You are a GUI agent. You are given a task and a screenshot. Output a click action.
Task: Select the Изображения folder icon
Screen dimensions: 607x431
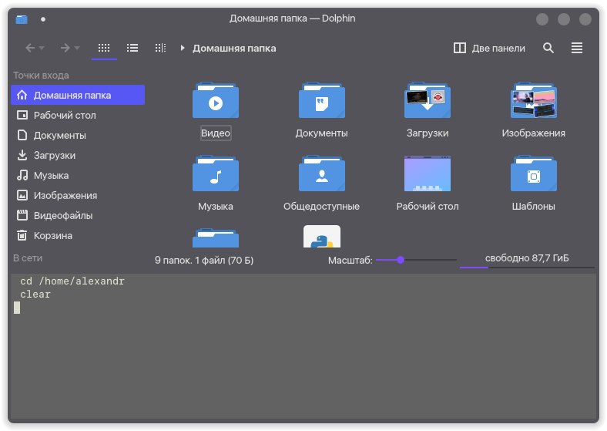pos(534,100)
